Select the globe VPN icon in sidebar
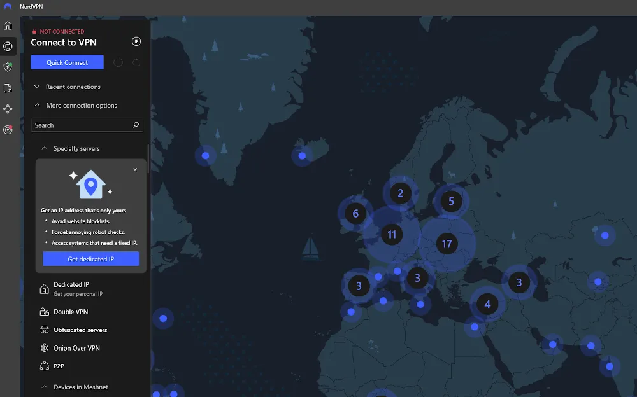This screenshot has height=397, width=637. (x=8, y=46)
